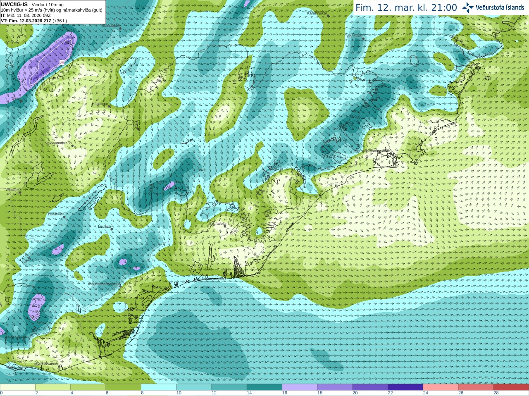Click the 4–6 m/s green legend swatch
Screen dimensions: 529x396
[x=88, y=387]
